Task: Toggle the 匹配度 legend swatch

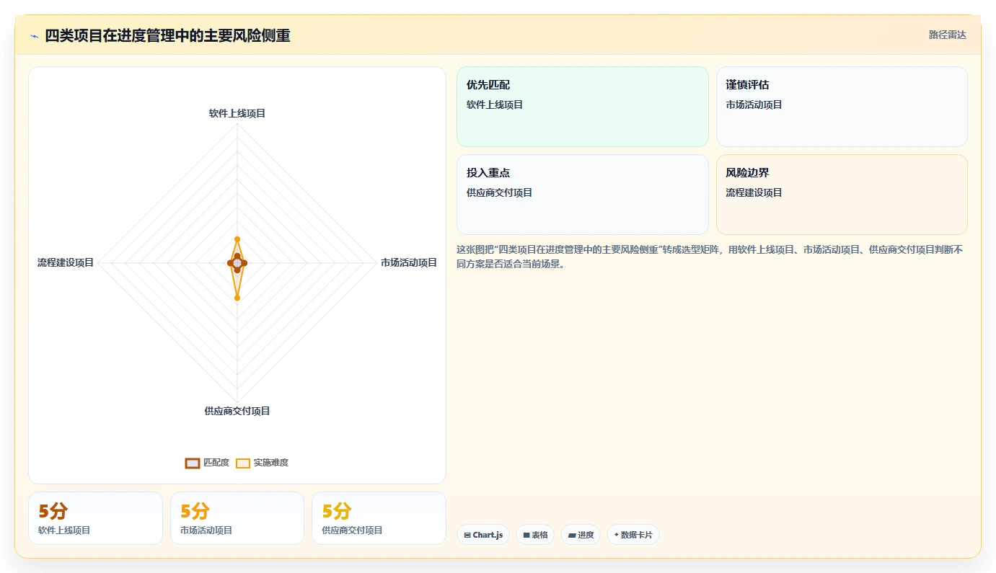Action: click(x=193, y=463)
